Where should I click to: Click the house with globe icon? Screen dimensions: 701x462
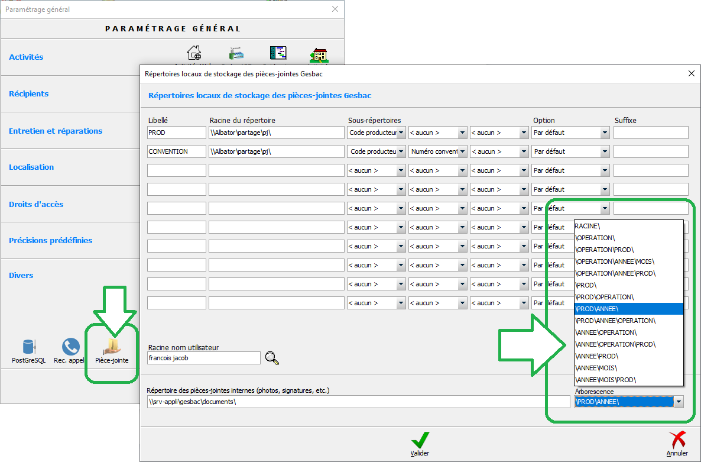pos(194,54)
